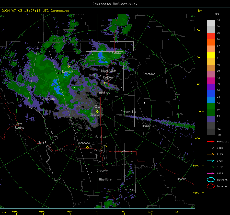The height and width of the screenshot is (215, 230).
Task: Click the orange 111V arrow icon
Action: 211,154
